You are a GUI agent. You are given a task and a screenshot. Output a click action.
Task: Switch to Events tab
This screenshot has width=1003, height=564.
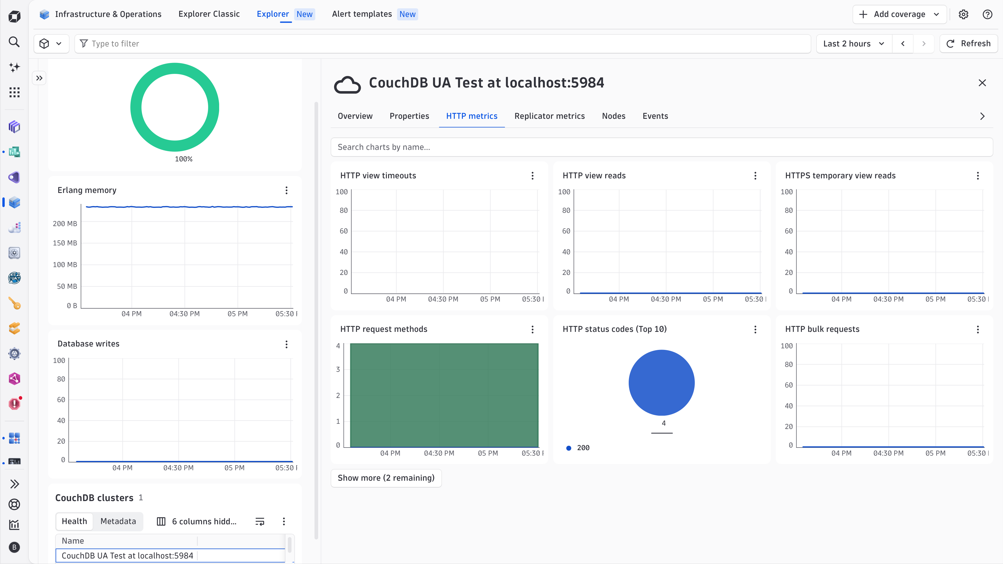[x=655, y=116]
